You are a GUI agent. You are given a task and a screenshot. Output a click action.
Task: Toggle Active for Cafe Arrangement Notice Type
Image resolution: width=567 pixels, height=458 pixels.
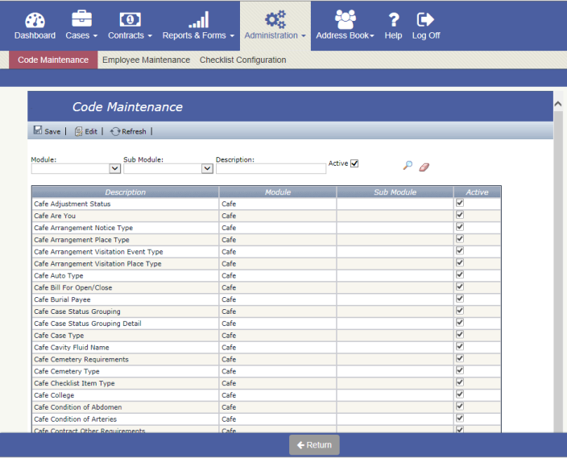[460, 227]
